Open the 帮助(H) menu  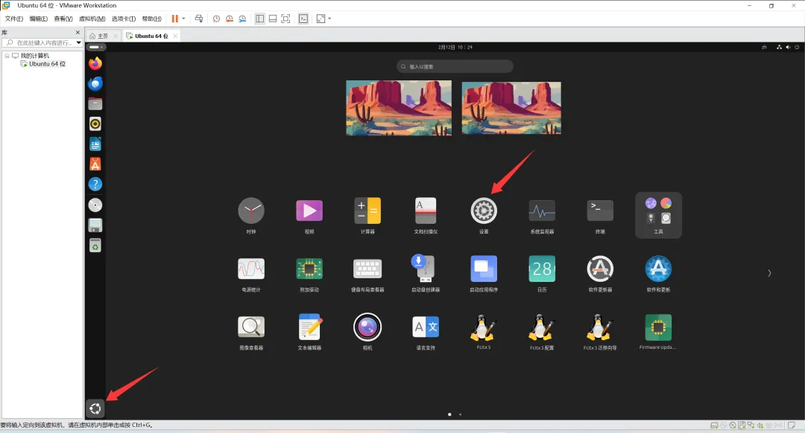pos(151,19)
